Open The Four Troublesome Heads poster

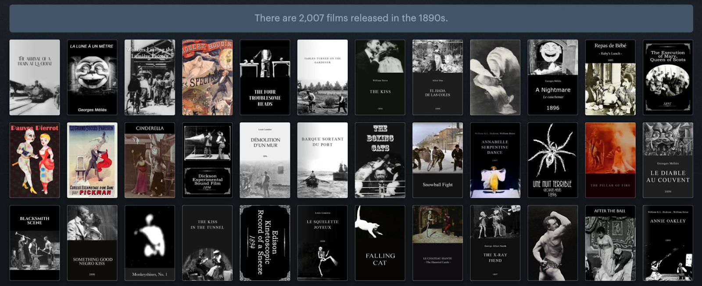coord(265,78)
